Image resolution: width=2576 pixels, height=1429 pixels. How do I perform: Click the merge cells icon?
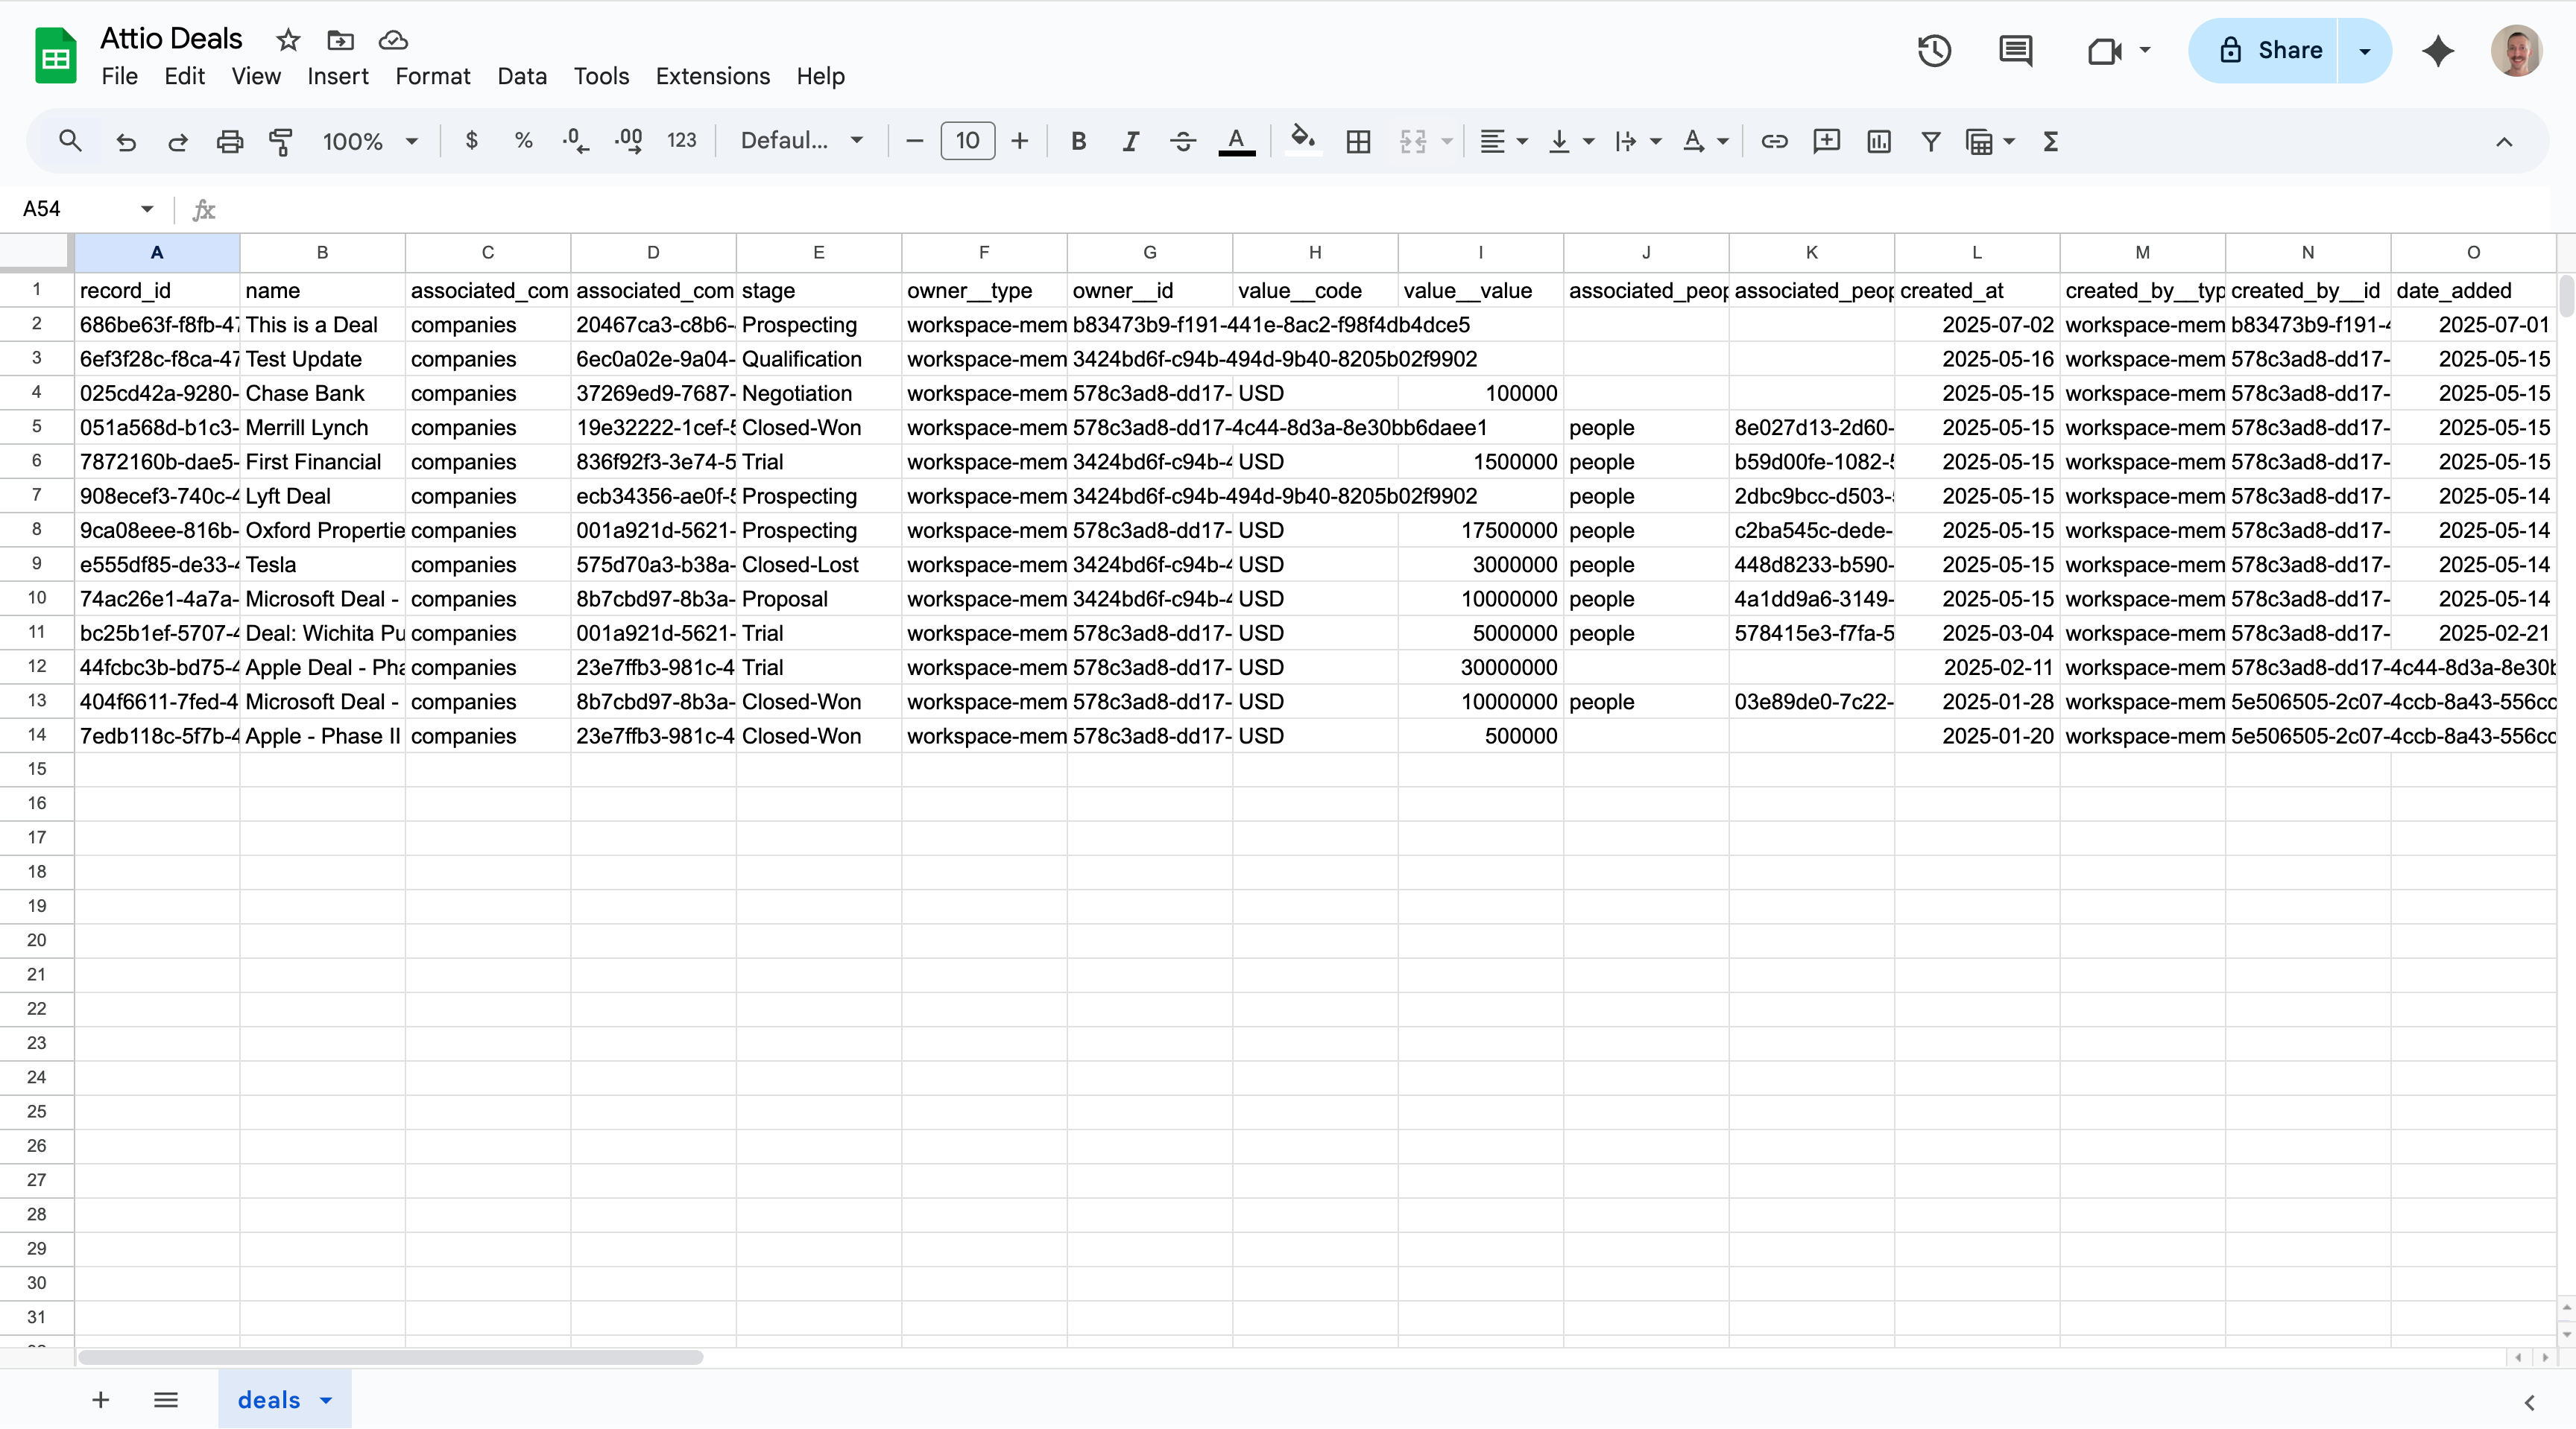(x=1412, y=141)
